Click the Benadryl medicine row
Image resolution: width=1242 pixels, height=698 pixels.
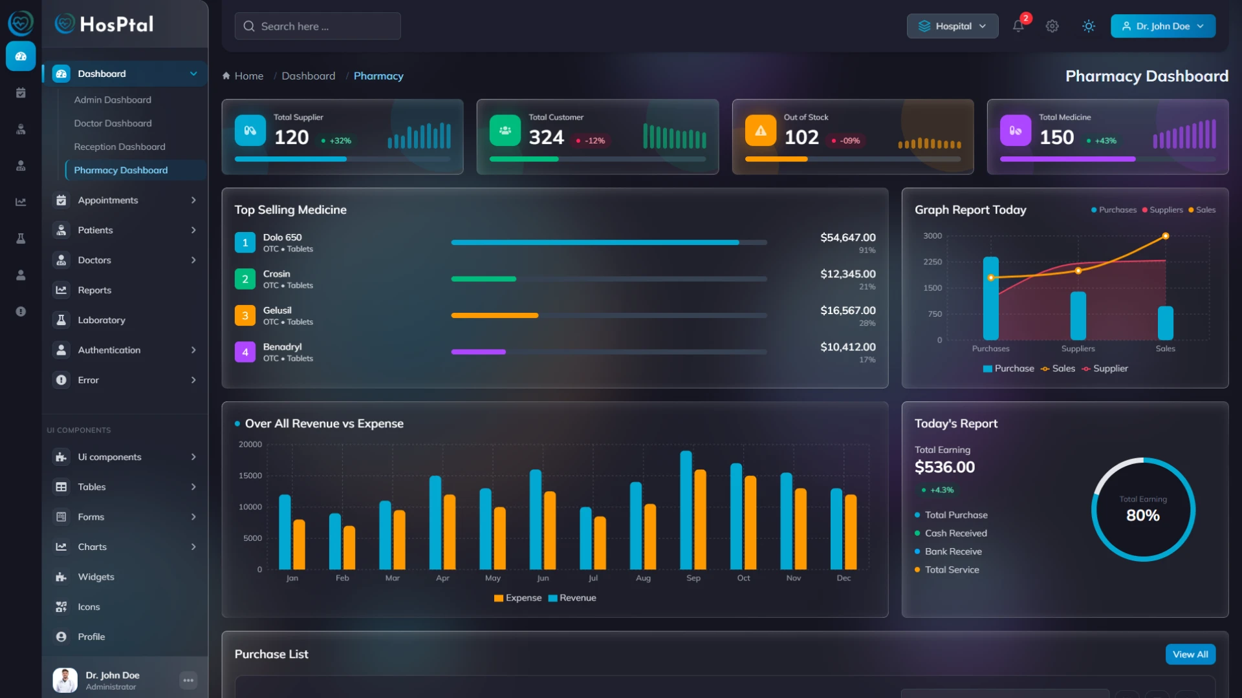click(x=554, y=352)
